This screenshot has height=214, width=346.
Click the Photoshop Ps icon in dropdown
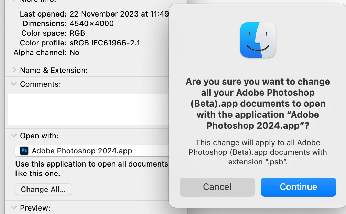[x=24, y=151]
